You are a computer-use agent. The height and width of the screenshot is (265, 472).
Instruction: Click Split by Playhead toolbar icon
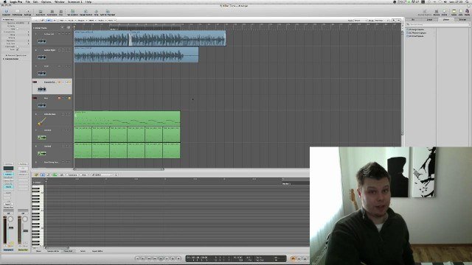108,12
